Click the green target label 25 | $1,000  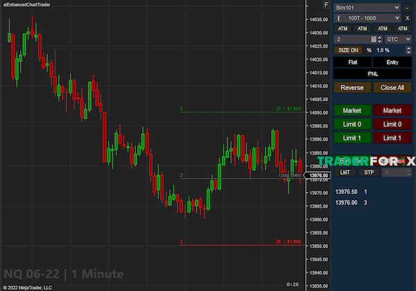(288, 109)
